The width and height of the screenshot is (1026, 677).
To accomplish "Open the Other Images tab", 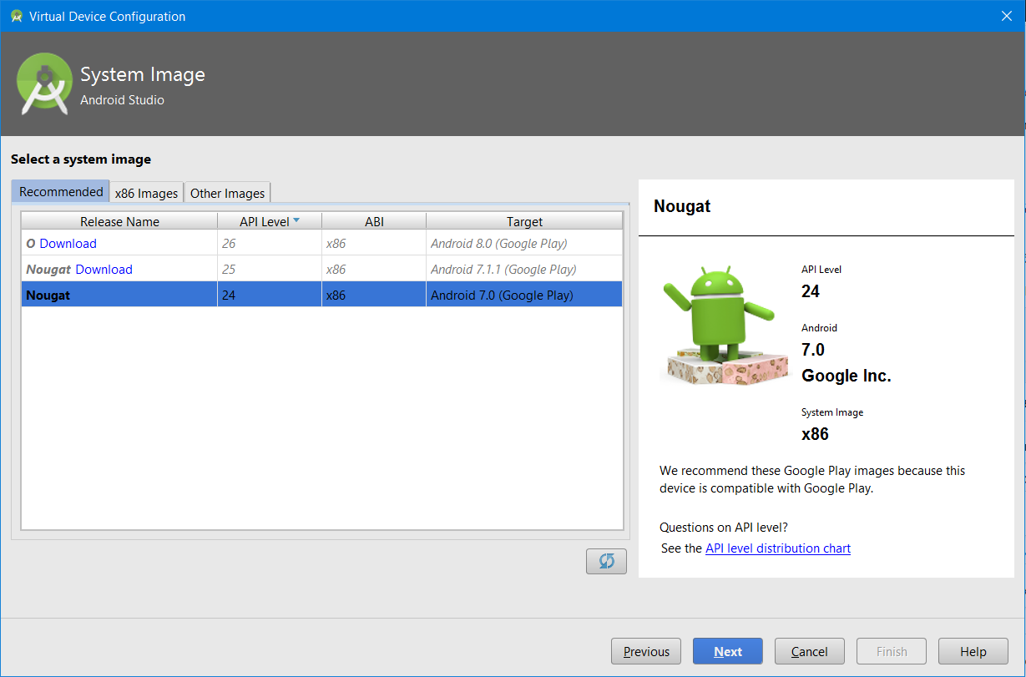I will point(227,193).
